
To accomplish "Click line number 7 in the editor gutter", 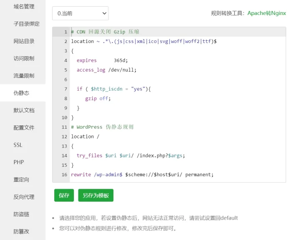I will click(x=65, y=89).
